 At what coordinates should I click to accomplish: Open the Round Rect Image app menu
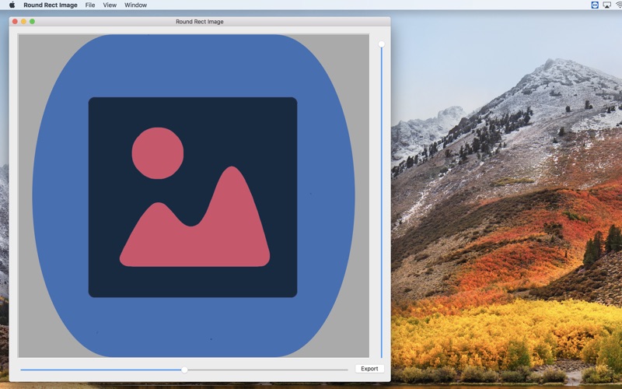(51, 5)
